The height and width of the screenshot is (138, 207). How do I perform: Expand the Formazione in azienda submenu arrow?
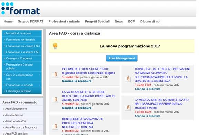point(40,85)
